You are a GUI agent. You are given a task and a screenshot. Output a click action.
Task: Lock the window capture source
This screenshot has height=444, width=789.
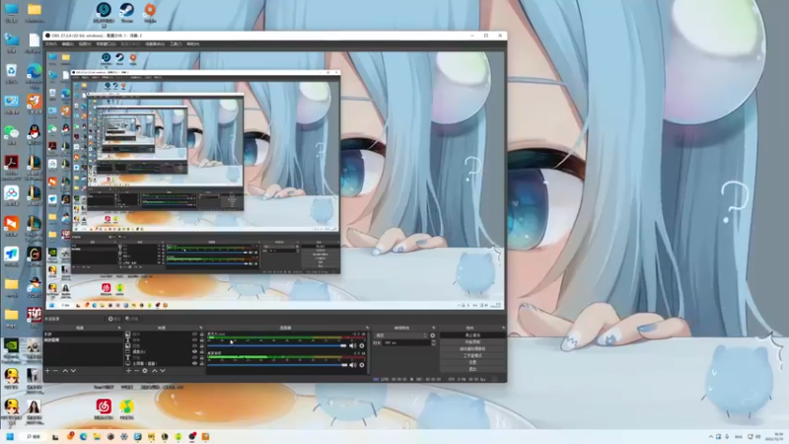[202, 352]
